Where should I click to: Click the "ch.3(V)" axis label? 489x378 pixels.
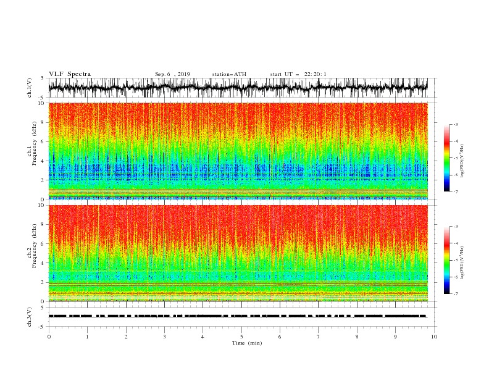click(30, 317)
